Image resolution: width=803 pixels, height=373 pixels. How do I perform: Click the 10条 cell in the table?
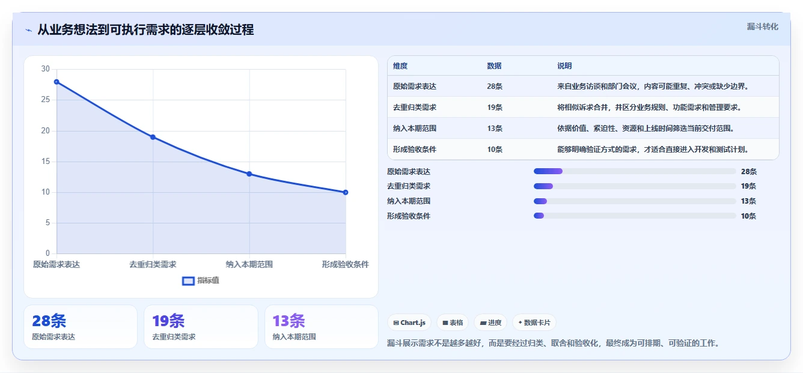point(495,150)
